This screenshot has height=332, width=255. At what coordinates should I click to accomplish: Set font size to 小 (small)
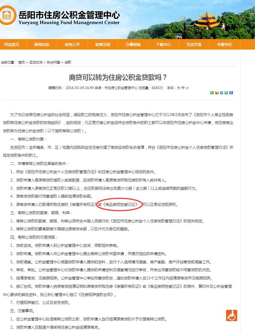click(x=187, y=88)
